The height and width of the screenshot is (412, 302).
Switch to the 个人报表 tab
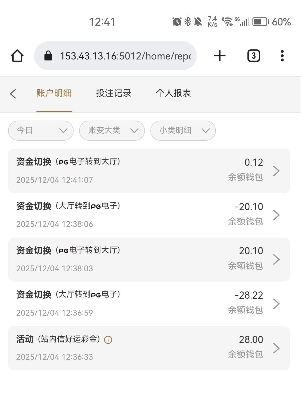point(173,93)
